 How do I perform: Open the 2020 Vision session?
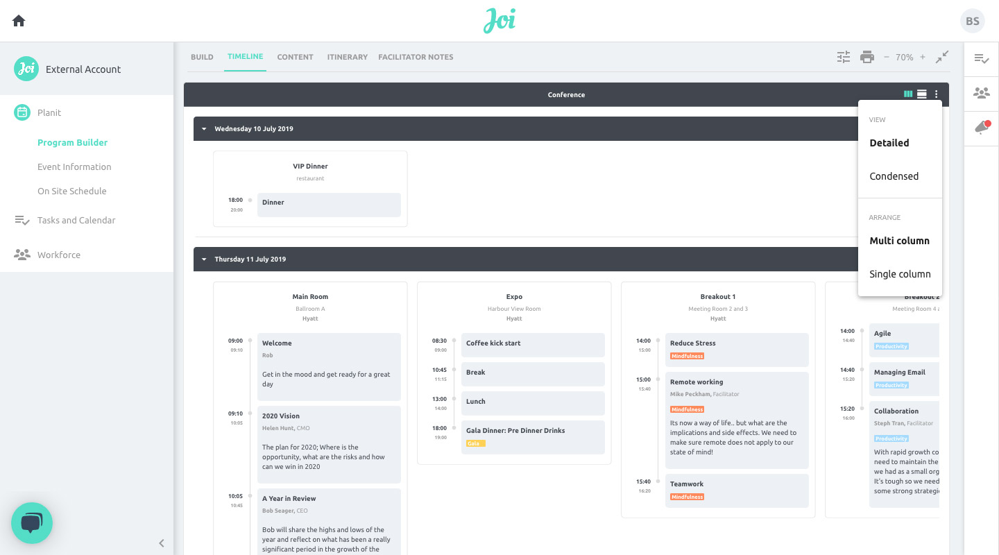tap(329, 445)
